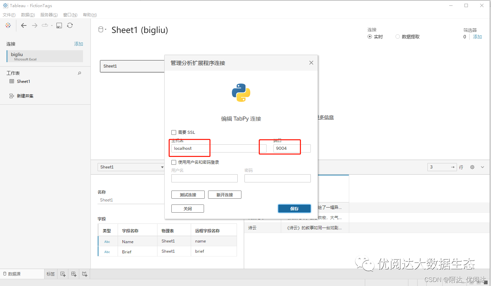Click the auto-update arrow toolbar icon
The height and width of the screenshot is (286, 491).
(x=45, y=25)
